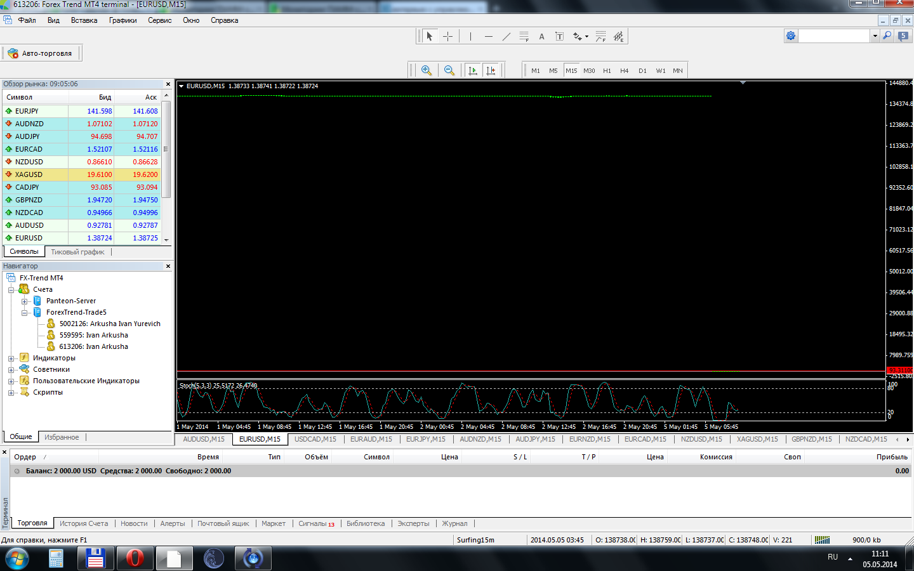Insert a text label on chart

(x=559, y=36)
